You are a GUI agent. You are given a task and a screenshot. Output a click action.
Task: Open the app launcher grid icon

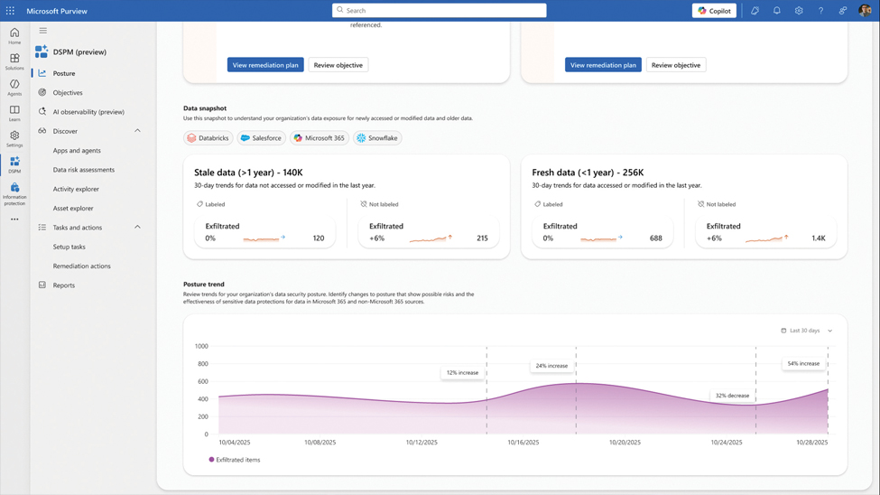coord(10,11)
